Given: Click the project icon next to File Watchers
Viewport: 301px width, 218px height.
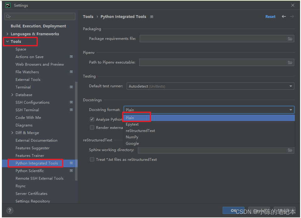Looking at the screenshot, I should click(x=71, y=72).
